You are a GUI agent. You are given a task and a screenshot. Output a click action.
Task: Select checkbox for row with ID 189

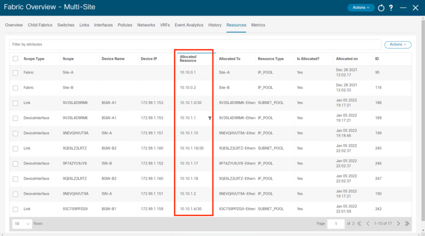(15, 118)
